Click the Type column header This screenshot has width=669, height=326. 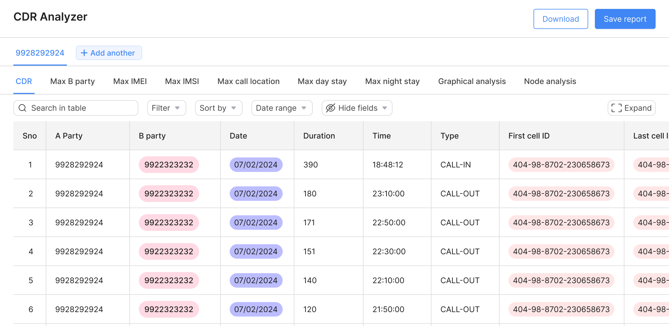465,136
